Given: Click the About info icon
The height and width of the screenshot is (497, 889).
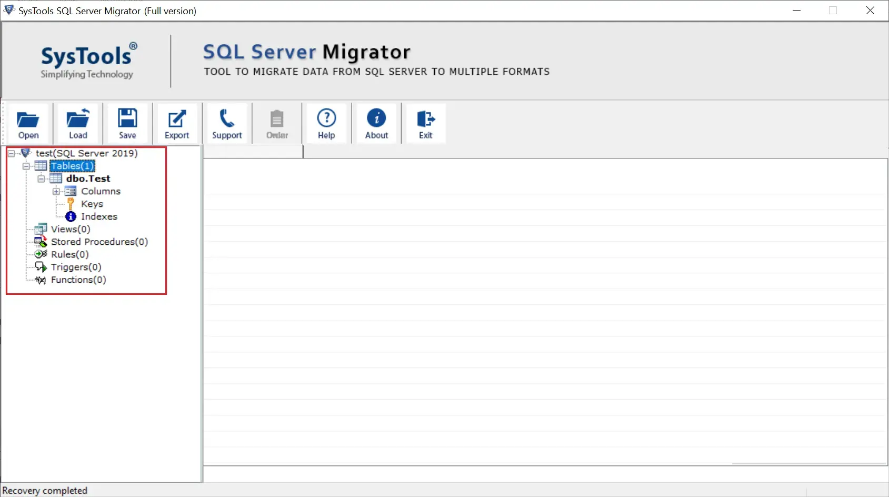Looking at the screenshot, I should 376,118.
